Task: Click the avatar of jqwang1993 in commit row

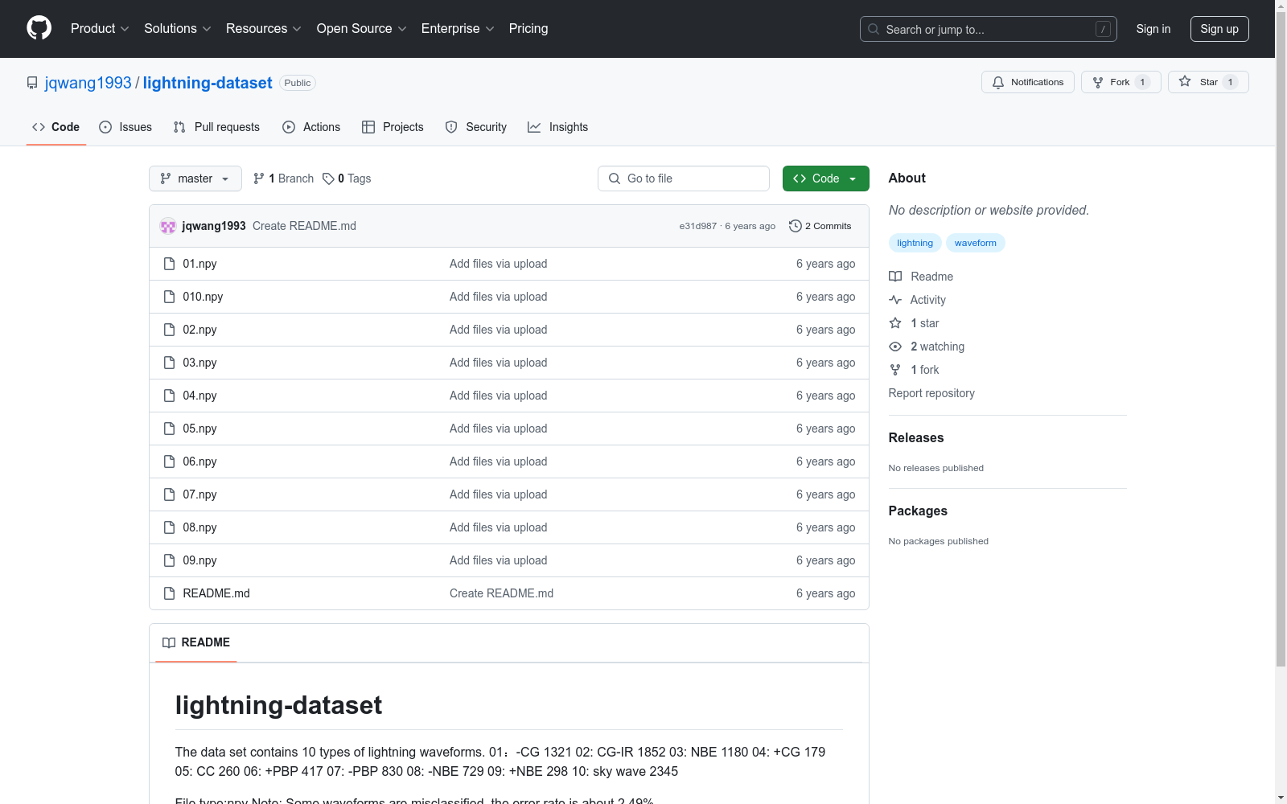Action: [x=168, y=226]
